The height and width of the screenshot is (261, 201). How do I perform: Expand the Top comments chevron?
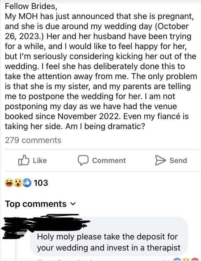click(71, 204)
